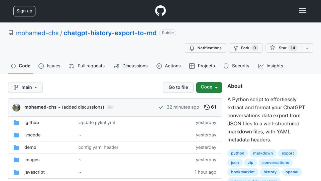
Task: Click the python topic tag
Action: tap(238, 153)
